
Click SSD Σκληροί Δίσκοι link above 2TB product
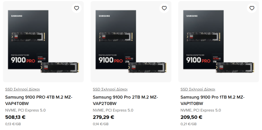[x=110, y=89]
